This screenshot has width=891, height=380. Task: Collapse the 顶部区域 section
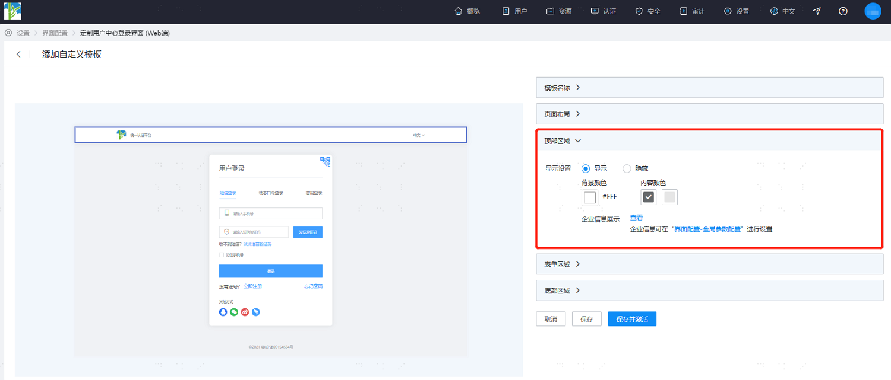(x=710, y=141)
